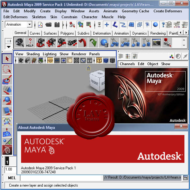Click the FRONT face of the ViewCube

95,83
